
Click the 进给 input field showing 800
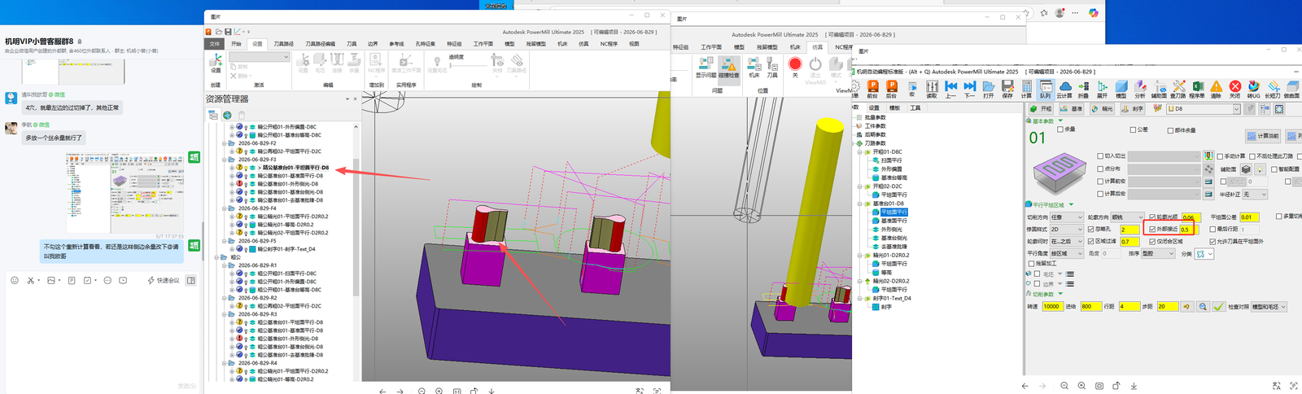1091,306
